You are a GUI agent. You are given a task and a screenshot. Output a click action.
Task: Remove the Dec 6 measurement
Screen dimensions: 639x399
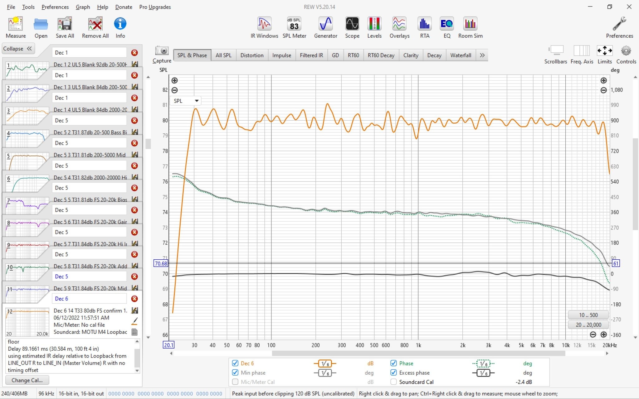(134, 299)
